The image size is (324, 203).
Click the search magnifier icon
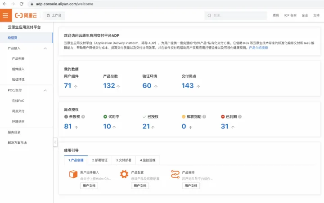tap(209, 15)
